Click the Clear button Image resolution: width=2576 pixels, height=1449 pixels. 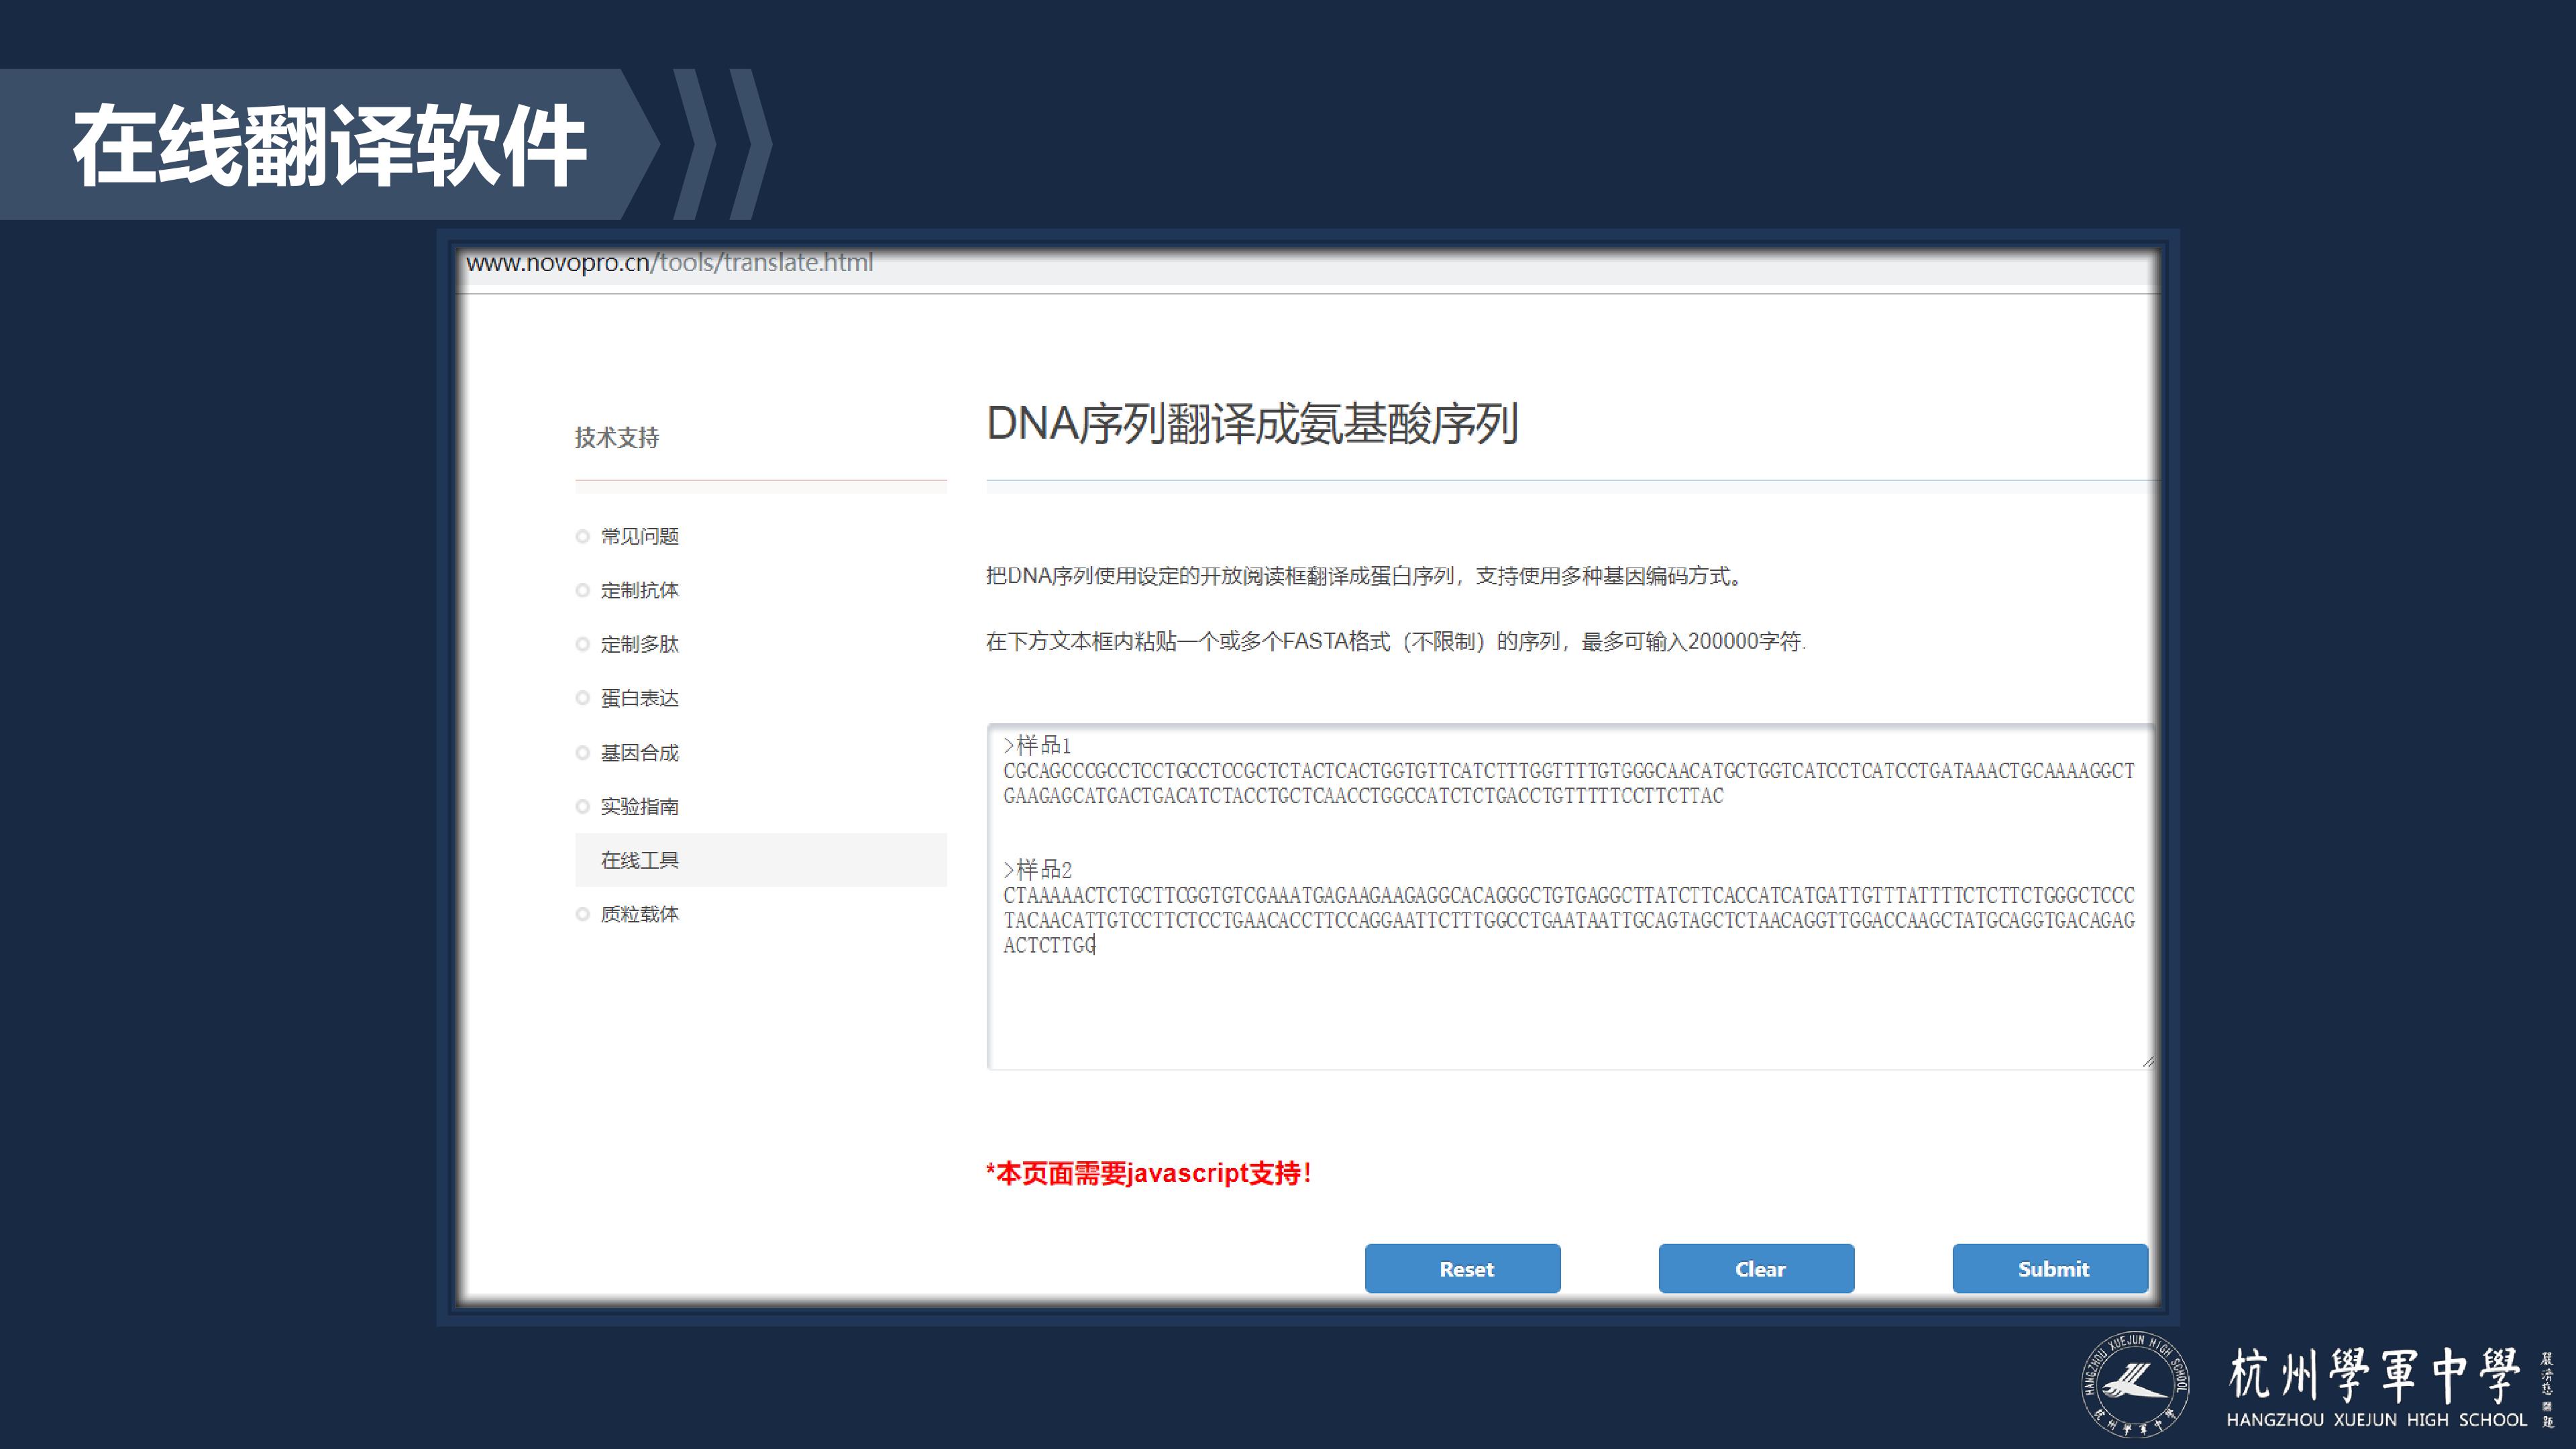pyautogui.click(x=1756, y=1268)
